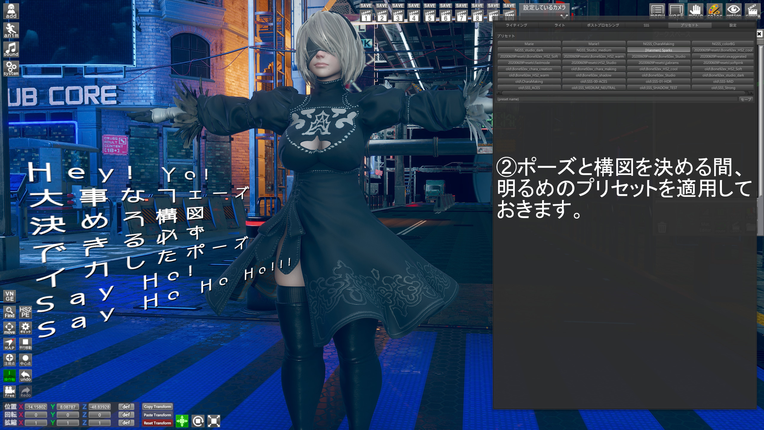Open the anim panel

coord(11,30)
